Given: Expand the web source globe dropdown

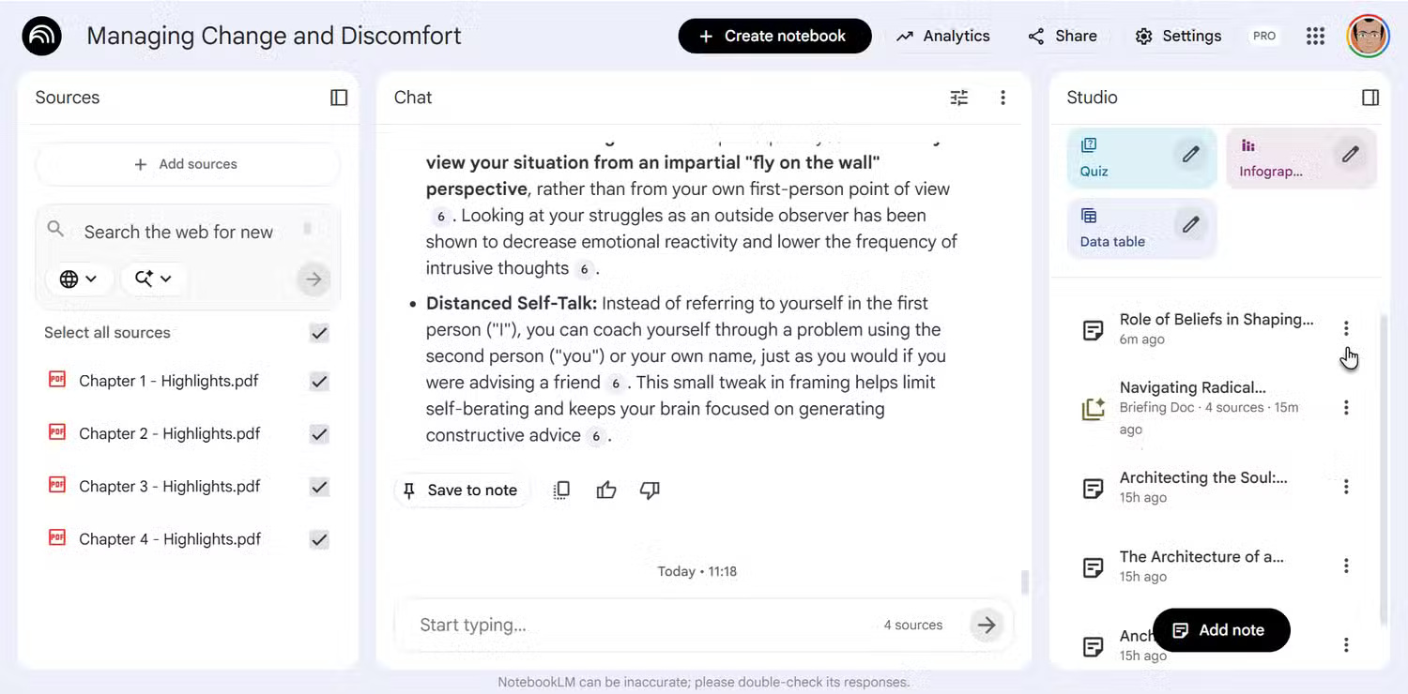Looking at the screenshot, I should tap(79, 279).
